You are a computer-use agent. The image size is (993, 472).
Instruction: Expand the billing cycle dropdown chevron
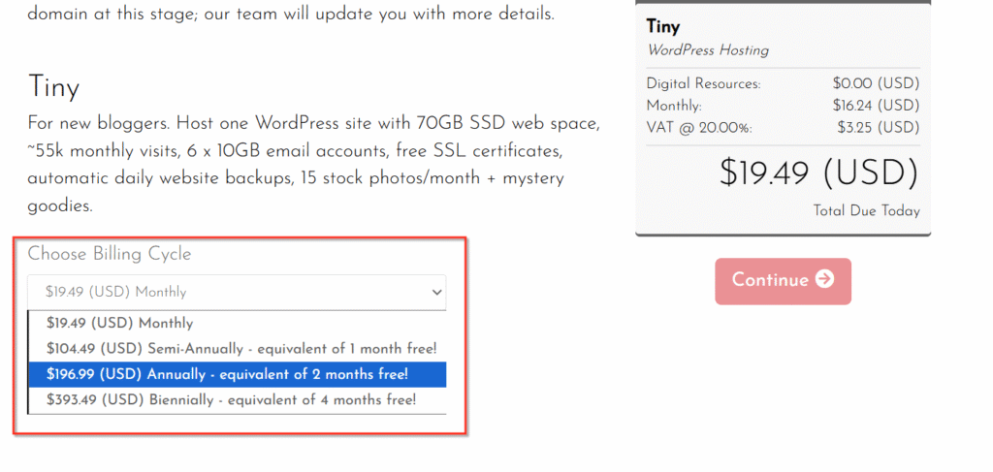pyautogui.click(x=435, y=292)
